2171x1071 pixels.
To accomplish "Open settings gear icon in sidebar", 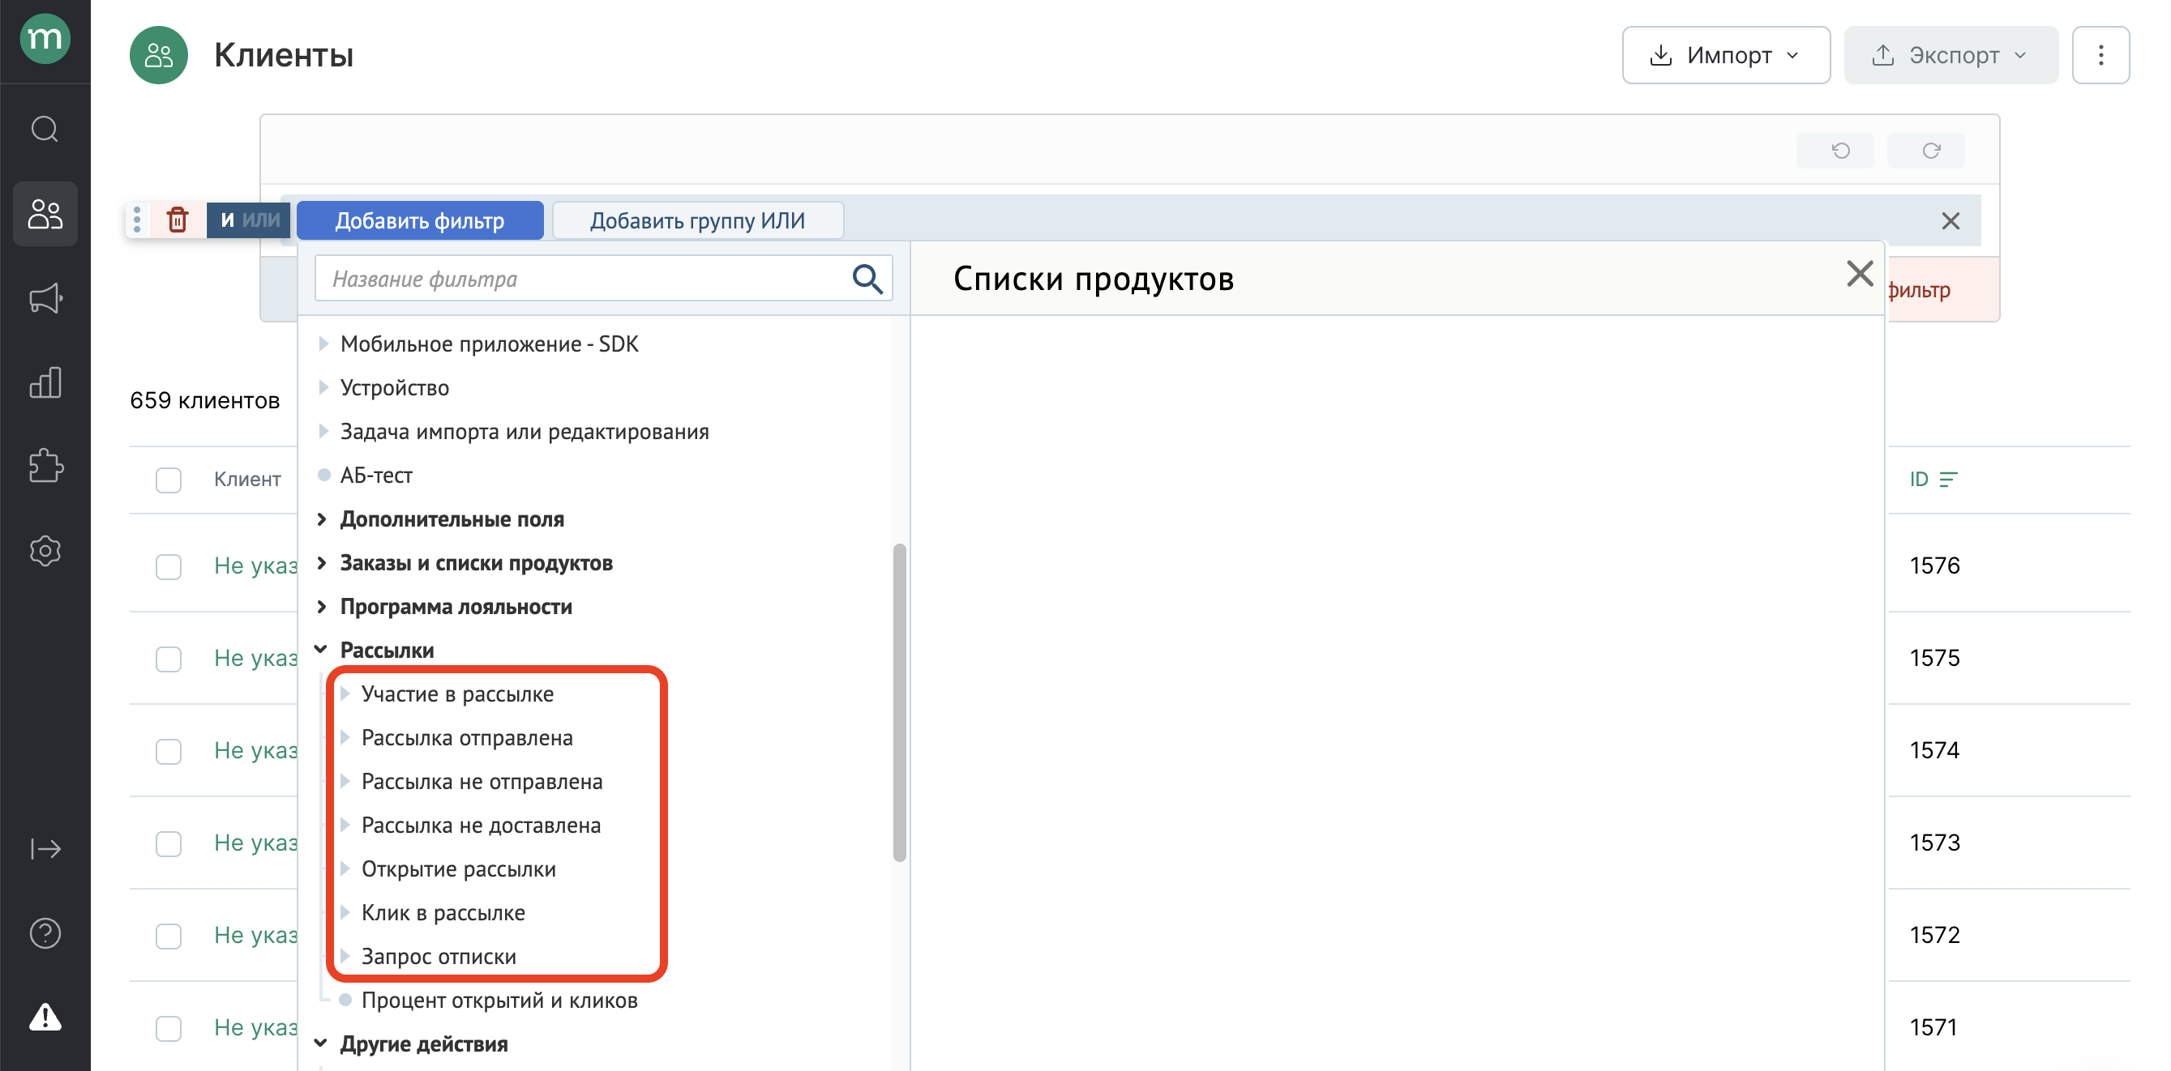I will pyautogui.click(x=45, y=551).
